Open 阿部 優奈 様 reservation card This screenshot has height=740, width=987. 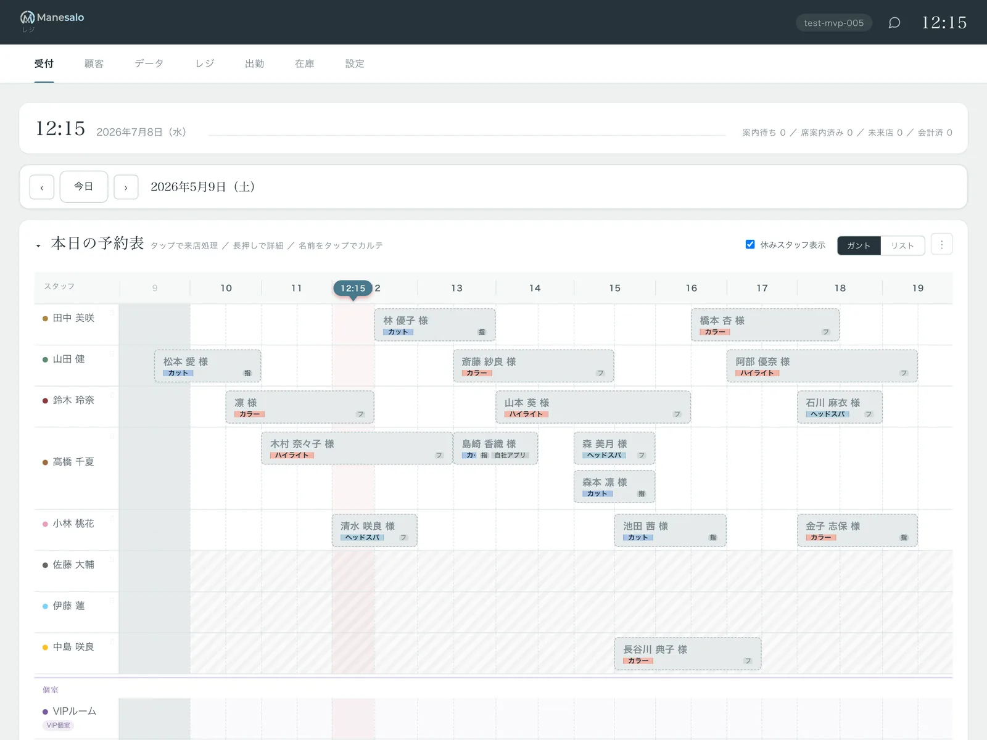(822, 366)
